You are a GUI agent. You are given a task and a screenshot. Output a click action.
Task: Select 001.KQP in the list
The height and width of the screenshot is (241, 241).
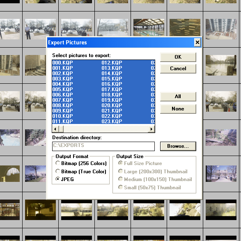click(x=62, y=68)
